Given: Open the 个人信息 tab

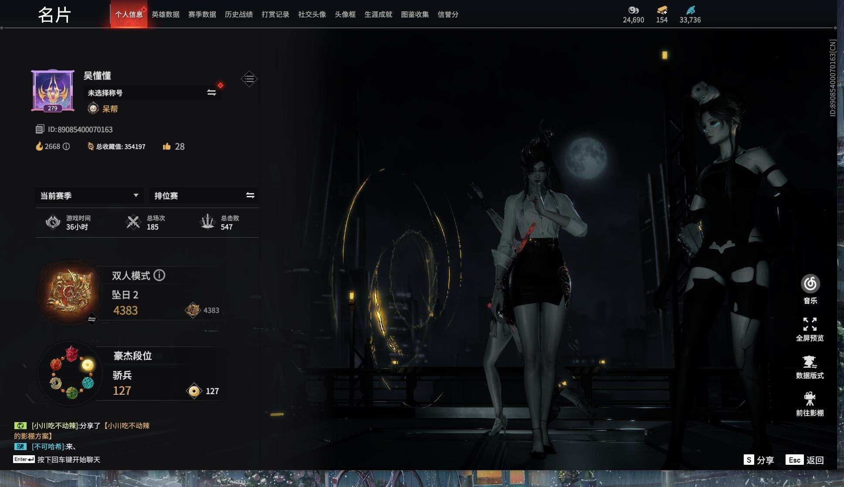Looking at the screenshot, I should pos(129,14).
